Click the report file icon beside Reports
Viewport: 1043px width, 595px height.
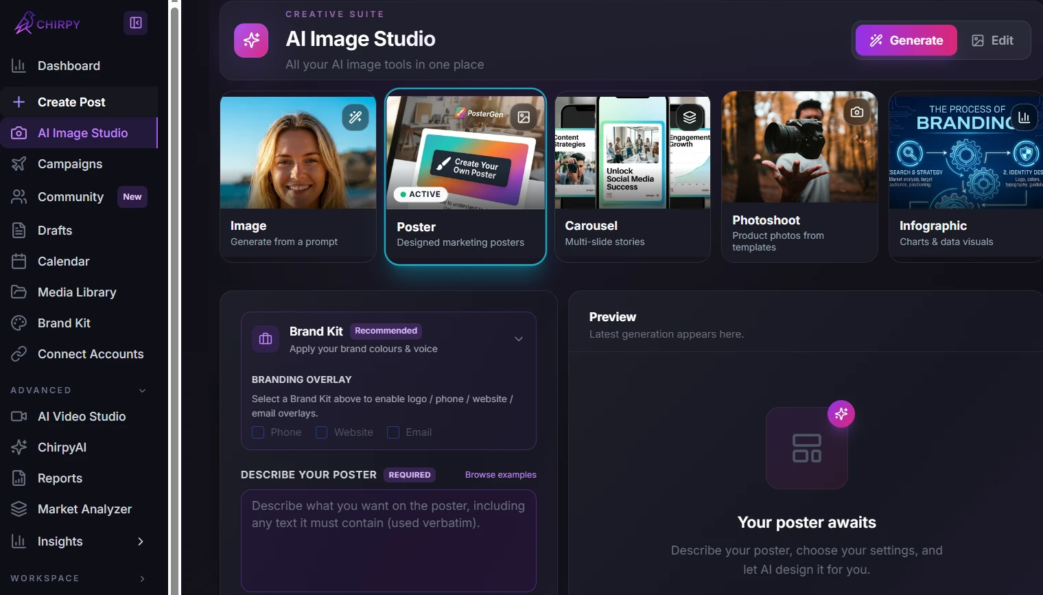coord(19,478)
